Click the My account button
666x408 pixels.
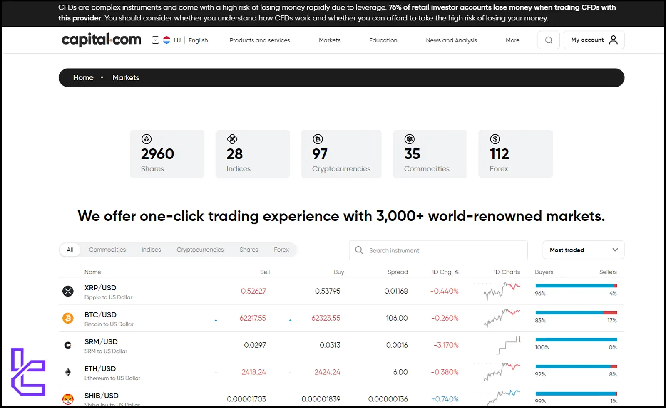tap(594, 40)
